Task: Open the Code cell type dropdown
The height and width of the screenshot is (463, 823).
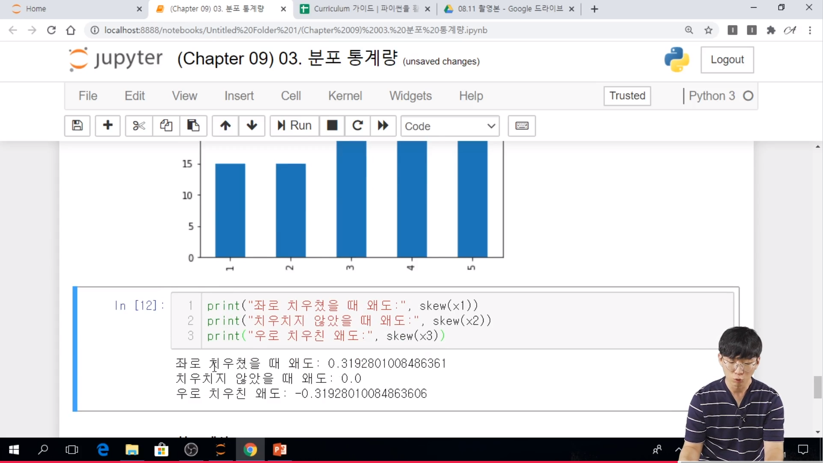Action: [450, 126]
